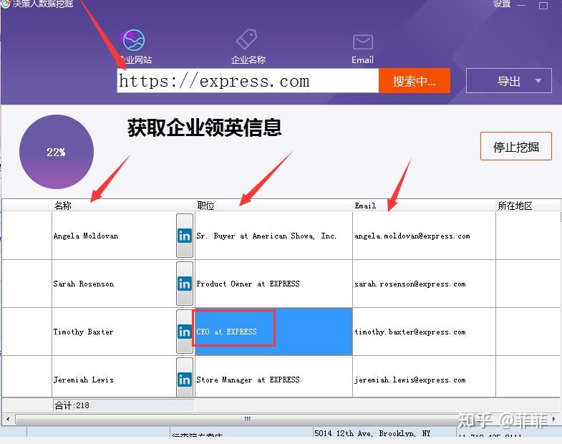Click the 22% progress circle

coord(57,152)
